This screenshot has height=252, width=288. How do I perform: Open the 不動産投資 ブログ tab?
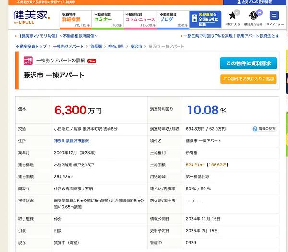(x=173, y=20)
